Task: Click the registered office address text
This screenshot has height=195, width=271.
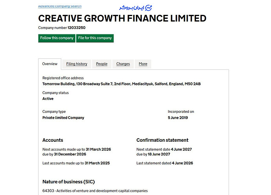Action: 121,84
